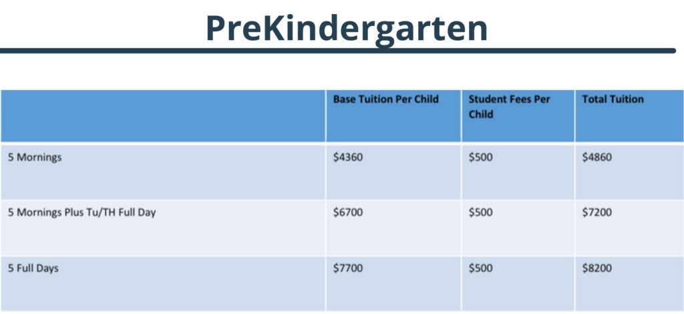Viewport: 684px width, 314px height.
Task: Select the $7200 total tuition value
Action: point(596,213)
